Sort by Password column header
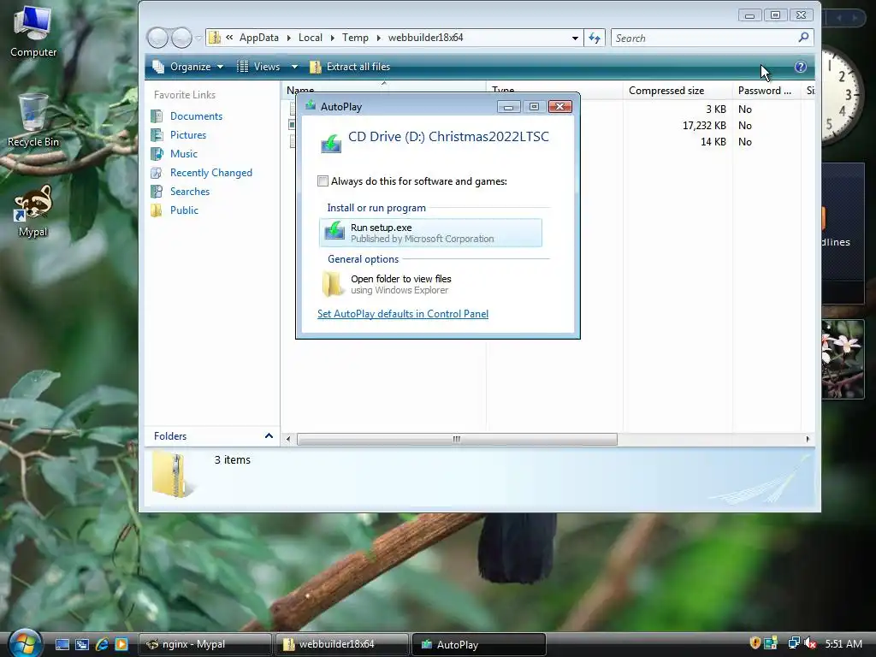The width and height of the screenshot is (876, 657). click(x=766, y=91)
